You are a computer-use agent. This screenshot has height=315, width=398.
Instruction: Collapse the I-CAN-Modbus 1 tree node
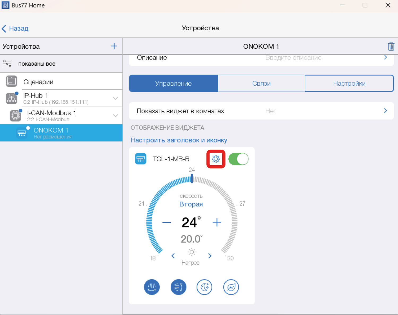click(x=115, y=116)
